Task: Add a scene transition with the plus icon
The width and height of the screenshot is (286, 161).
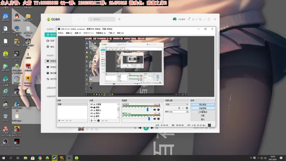Action: [179, 108]
